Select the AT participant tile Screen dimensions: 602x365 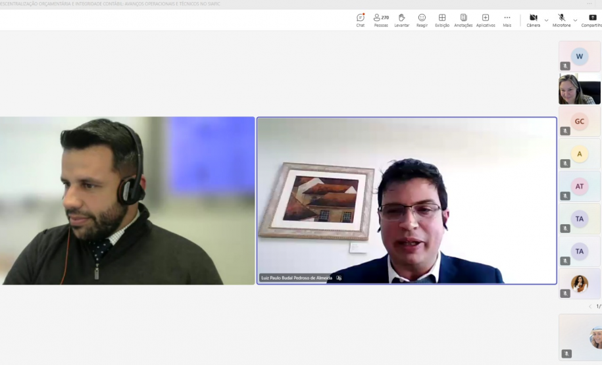(x=580, y=187)
